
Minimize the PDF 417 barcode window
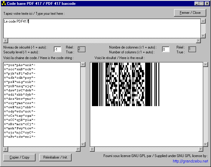197,4
